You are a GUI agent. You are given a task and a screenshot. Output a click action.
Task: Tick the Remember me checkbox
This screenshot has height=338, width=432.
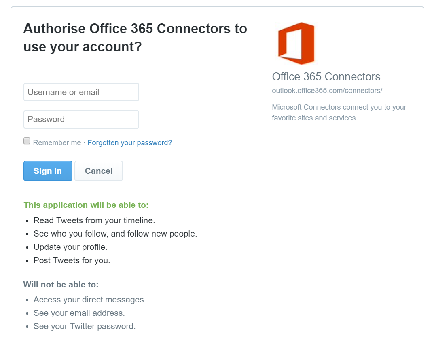pyautogui.click(x=27, y=141)
